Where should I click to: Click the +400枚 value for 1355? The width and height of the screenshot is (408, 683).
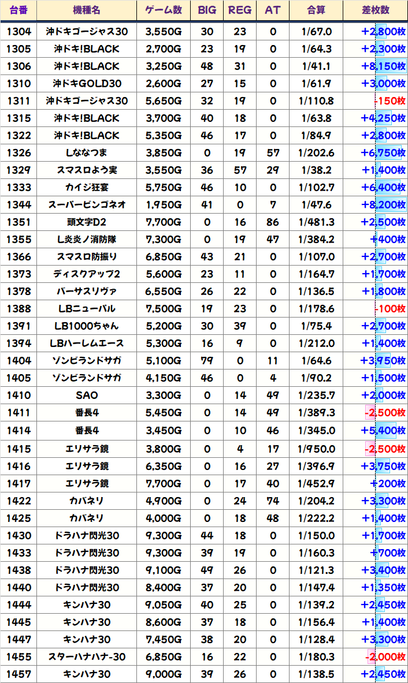pyautogui.click(x=388, y=239)
